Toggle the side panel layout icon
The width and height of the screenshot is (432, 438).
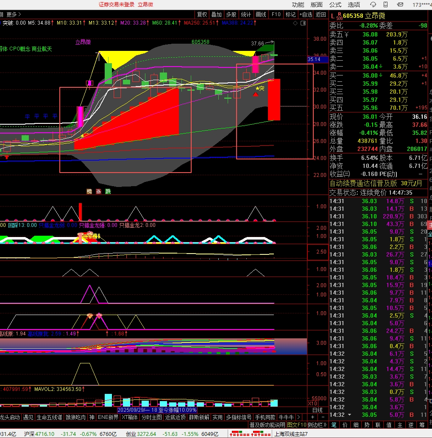click(303, 23)
